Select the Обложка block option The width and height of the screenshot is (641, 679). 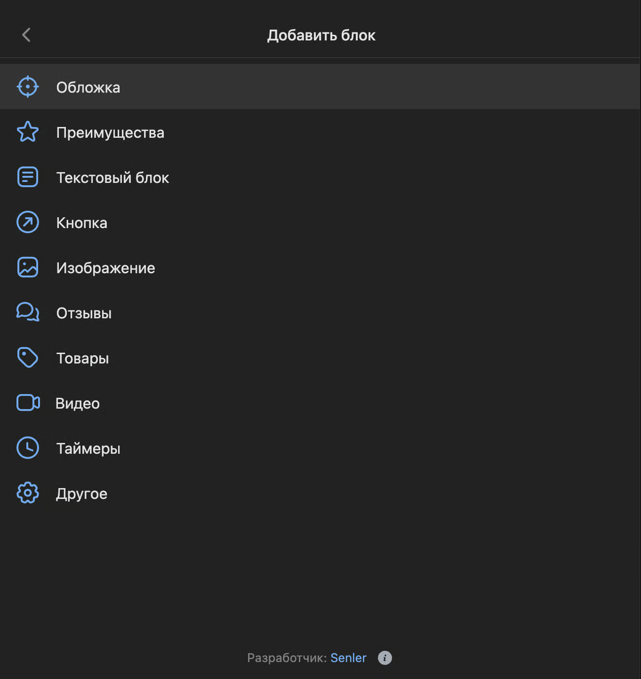point(88,87)
